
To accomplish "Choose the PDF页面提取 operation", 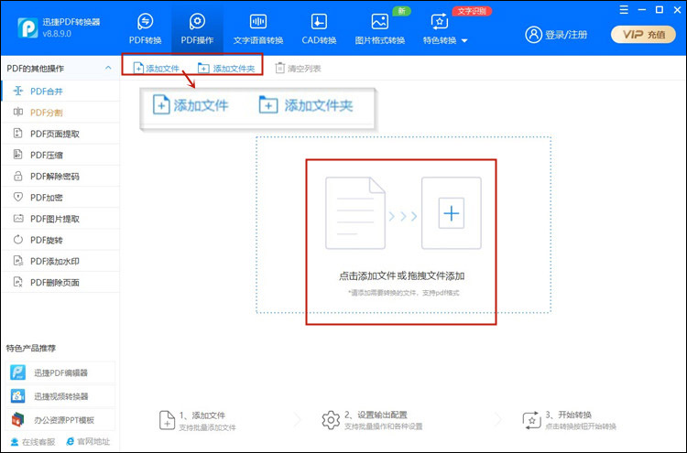I will [x=60, y=134].
